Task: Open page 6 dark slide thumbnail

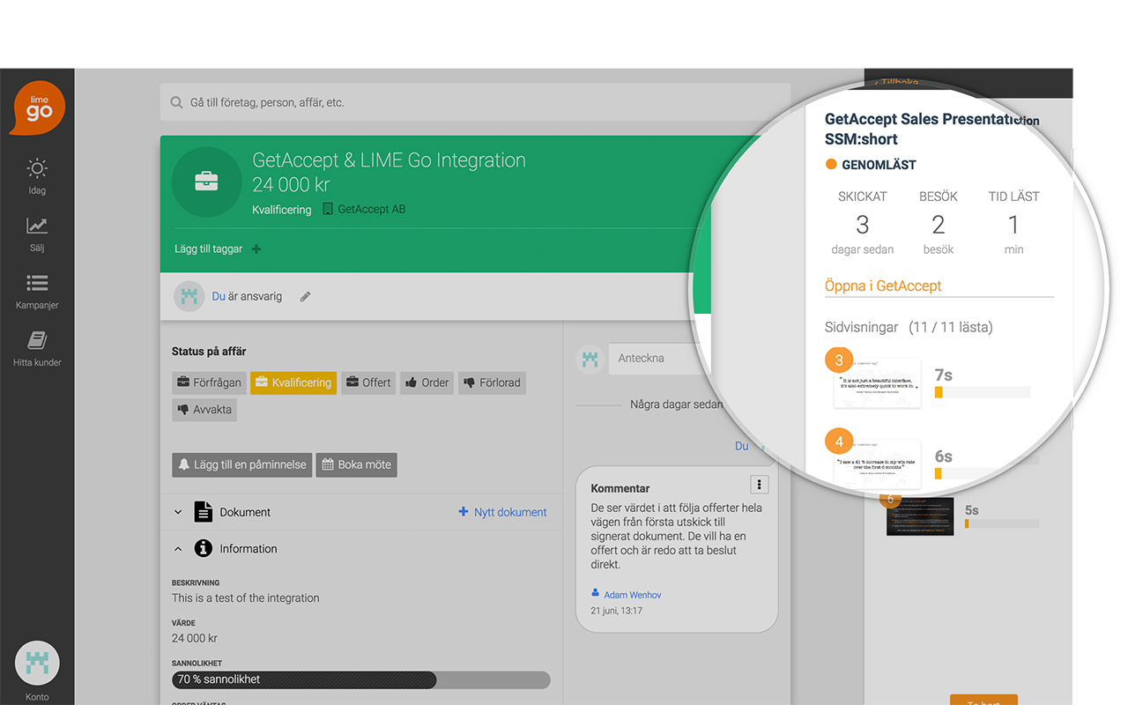Action: tap(920, 516)
